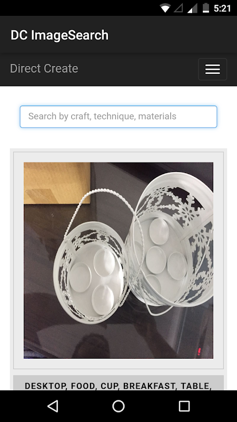Click the Direct Create brand link
The image size is (237, 422).
(x=44, y=69)
